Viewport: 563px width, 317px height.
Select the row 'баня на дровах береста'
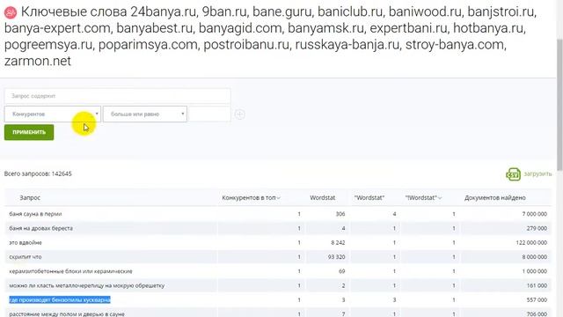pyautogui.click(x=278, y=228)
